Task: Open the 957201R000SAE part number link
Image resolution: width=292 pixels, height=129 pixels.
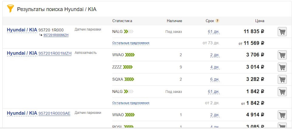Action: point(54,114)
